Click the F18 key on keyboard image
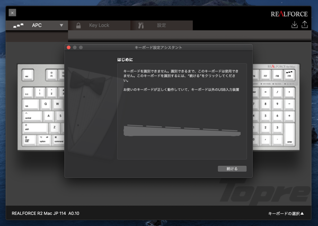 pos(277,75)
